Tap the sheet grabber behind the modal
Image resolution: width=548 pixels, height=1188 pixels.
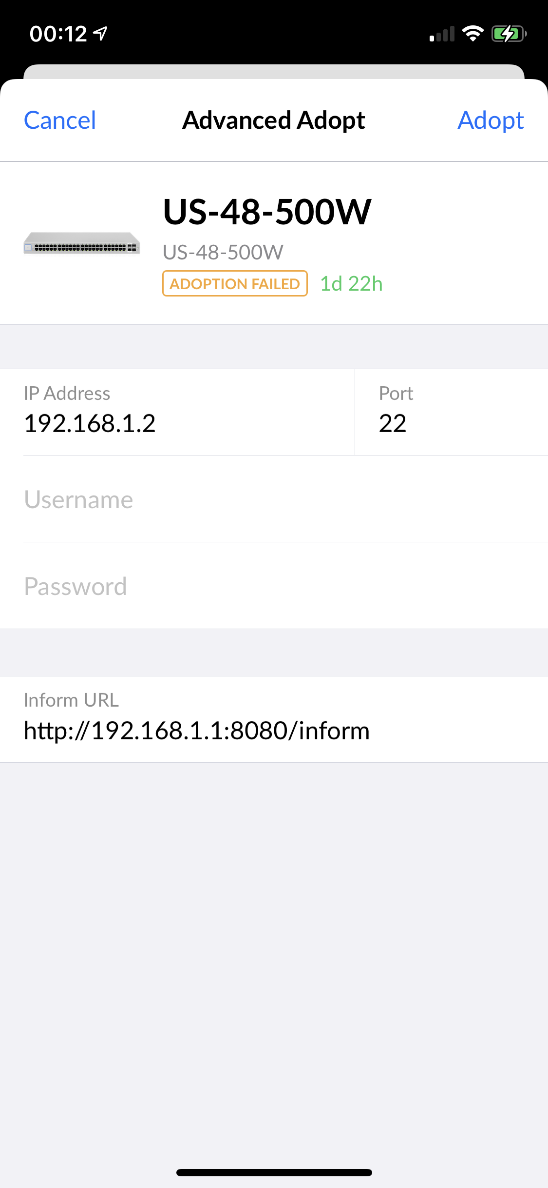point(274,72)
